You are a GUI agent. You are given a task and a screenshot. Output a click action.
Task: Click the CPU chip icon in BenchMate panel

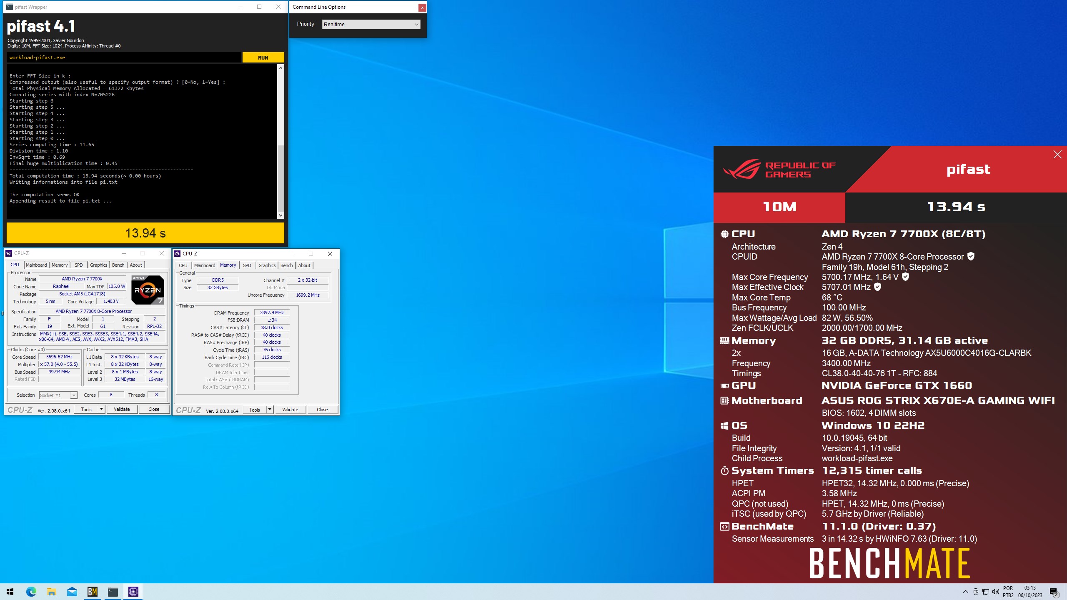coord(725,234)
